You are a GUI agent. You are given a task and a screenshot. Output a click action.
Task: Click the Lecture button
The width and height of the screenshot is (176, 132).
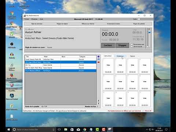[x=108, y=45]
